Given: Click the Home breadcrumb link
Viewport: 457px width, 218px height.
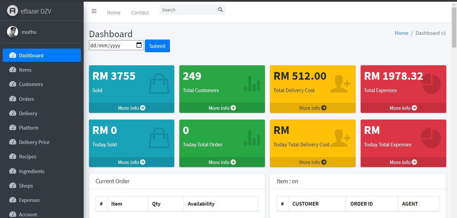Looking at the screenshot, I should coord(401,33).
